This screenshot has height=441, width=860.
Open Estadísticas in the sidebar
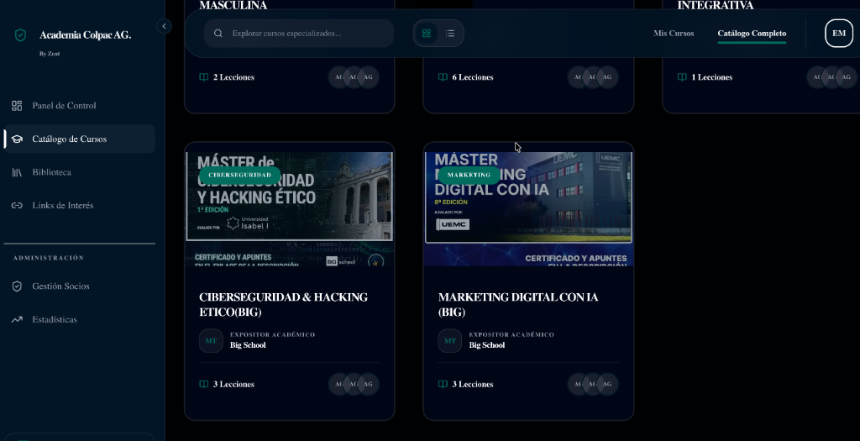click(79, 319)
